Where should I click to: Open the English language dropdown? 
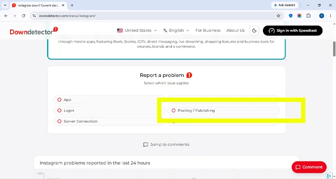176,30
